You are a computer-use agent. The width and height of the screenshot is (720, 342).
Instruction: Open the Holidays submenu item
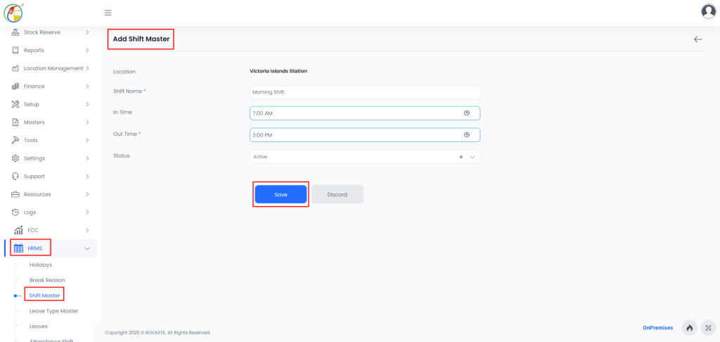(40, 265)
